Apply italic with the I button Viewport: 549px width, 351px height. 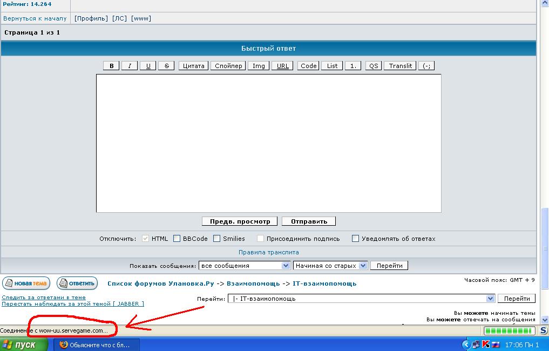point(130,66)
